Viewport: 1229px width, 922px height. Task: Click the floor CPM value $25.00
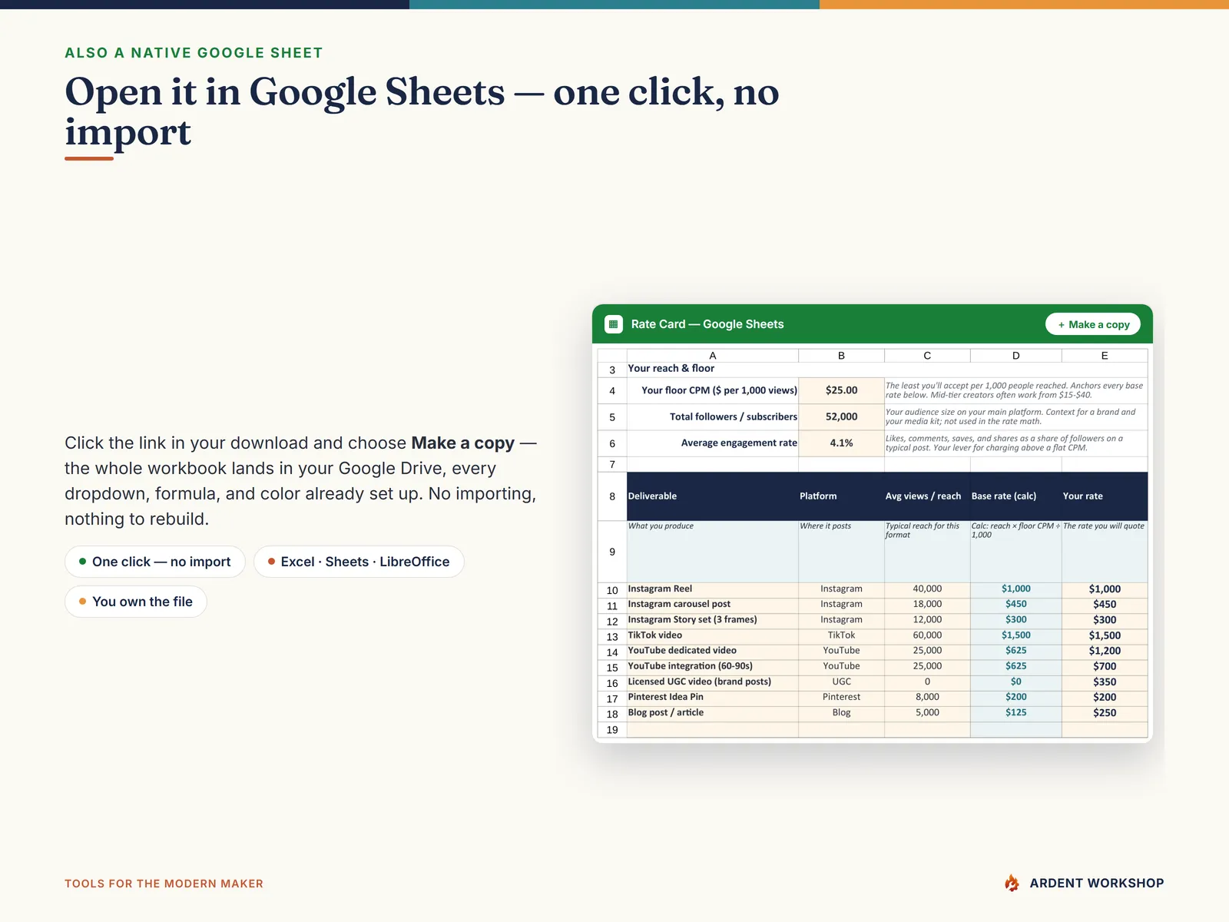pyautogui.click(x=841, y=390)
